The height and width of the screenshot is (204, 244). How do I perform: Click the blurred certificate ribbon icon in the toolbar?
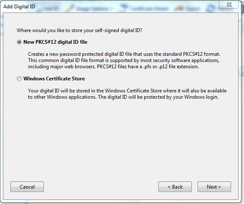(x=124, y=8)
